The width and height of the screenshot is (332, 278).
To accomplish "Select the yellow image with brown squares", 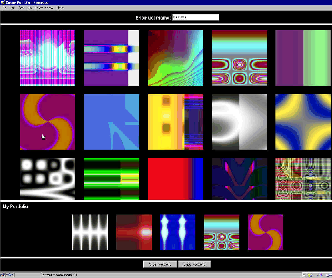I will click(x=175, y=121).
